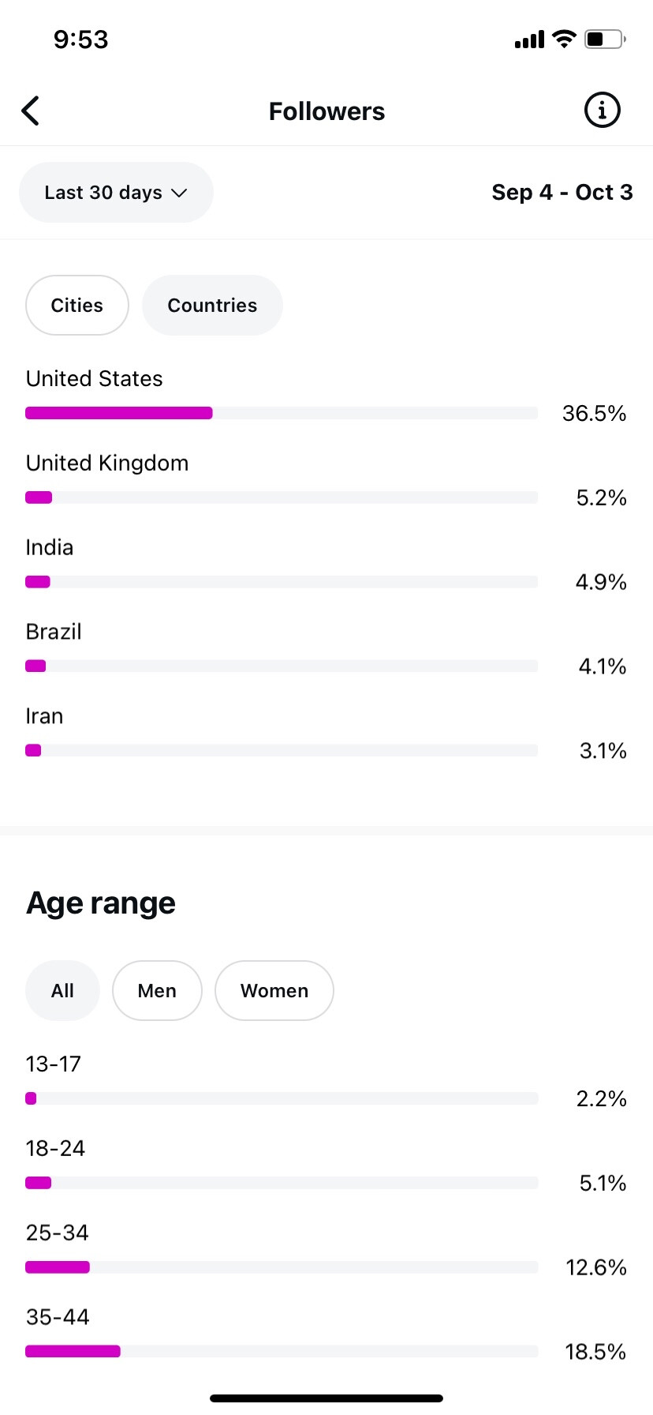Filter age range by Women
Image resolution: width=653 pixels, height=1415 pixels.
[274, 991]
